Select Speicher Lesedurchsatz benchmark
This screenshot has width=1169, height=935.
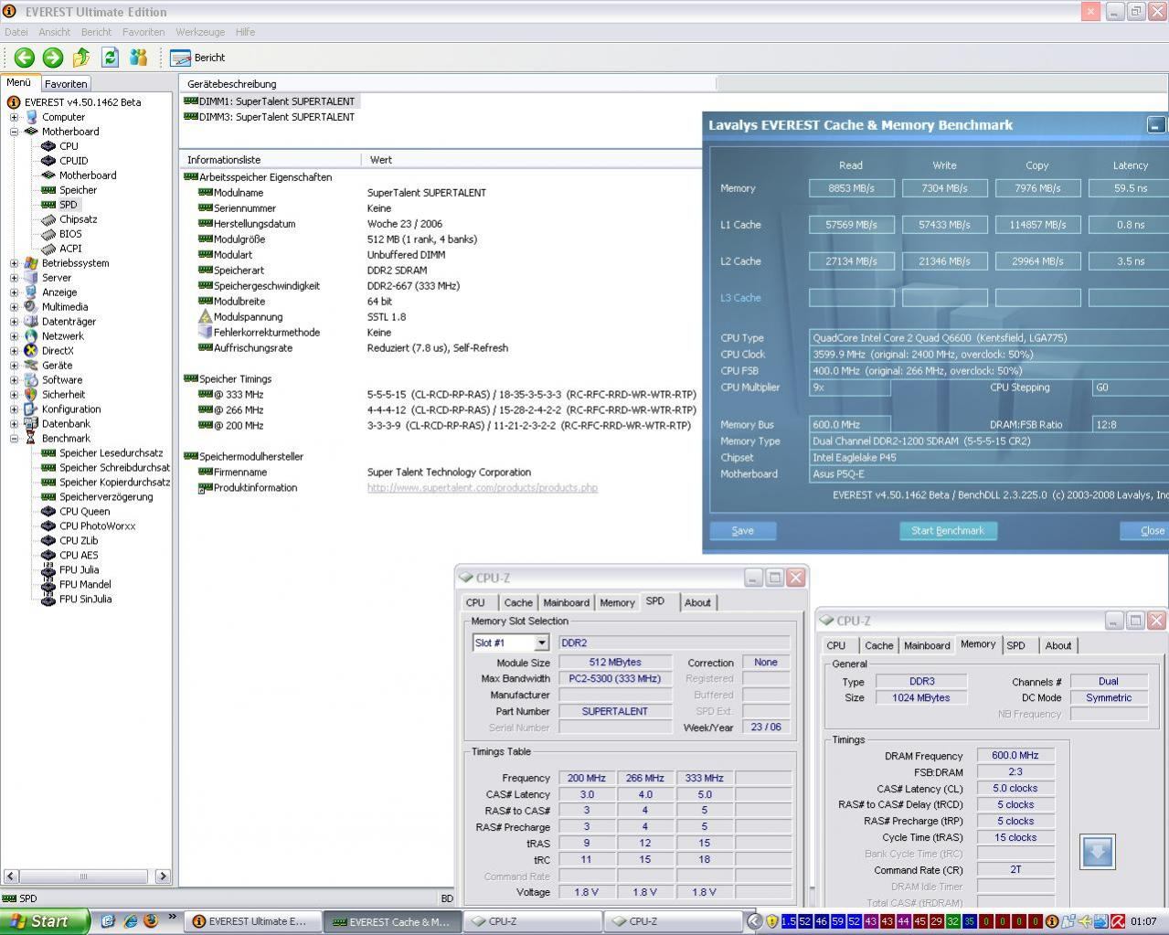111,453
